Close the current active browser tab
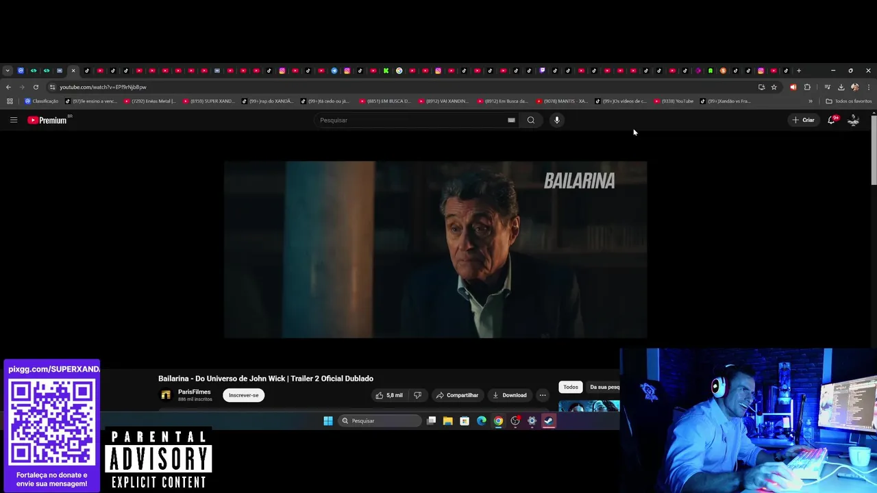This screenshot has width=877, height=493. (73, 71)
